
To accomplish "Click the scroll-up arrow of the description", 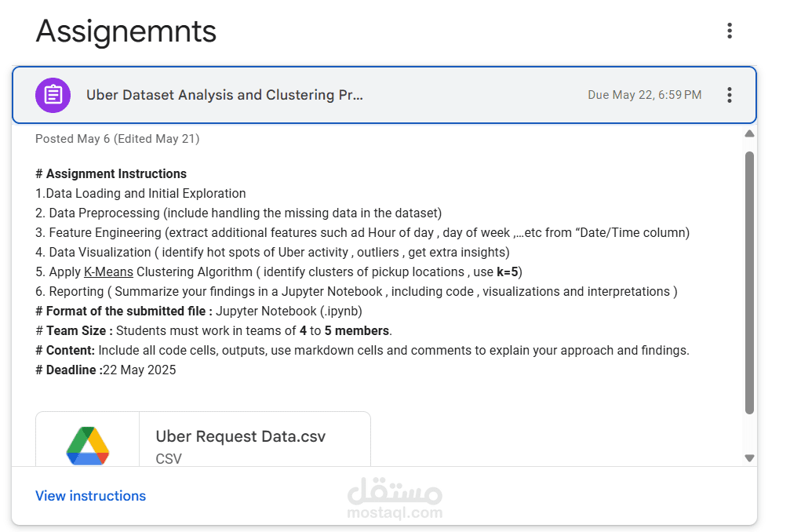I will [x=749, y=133].
